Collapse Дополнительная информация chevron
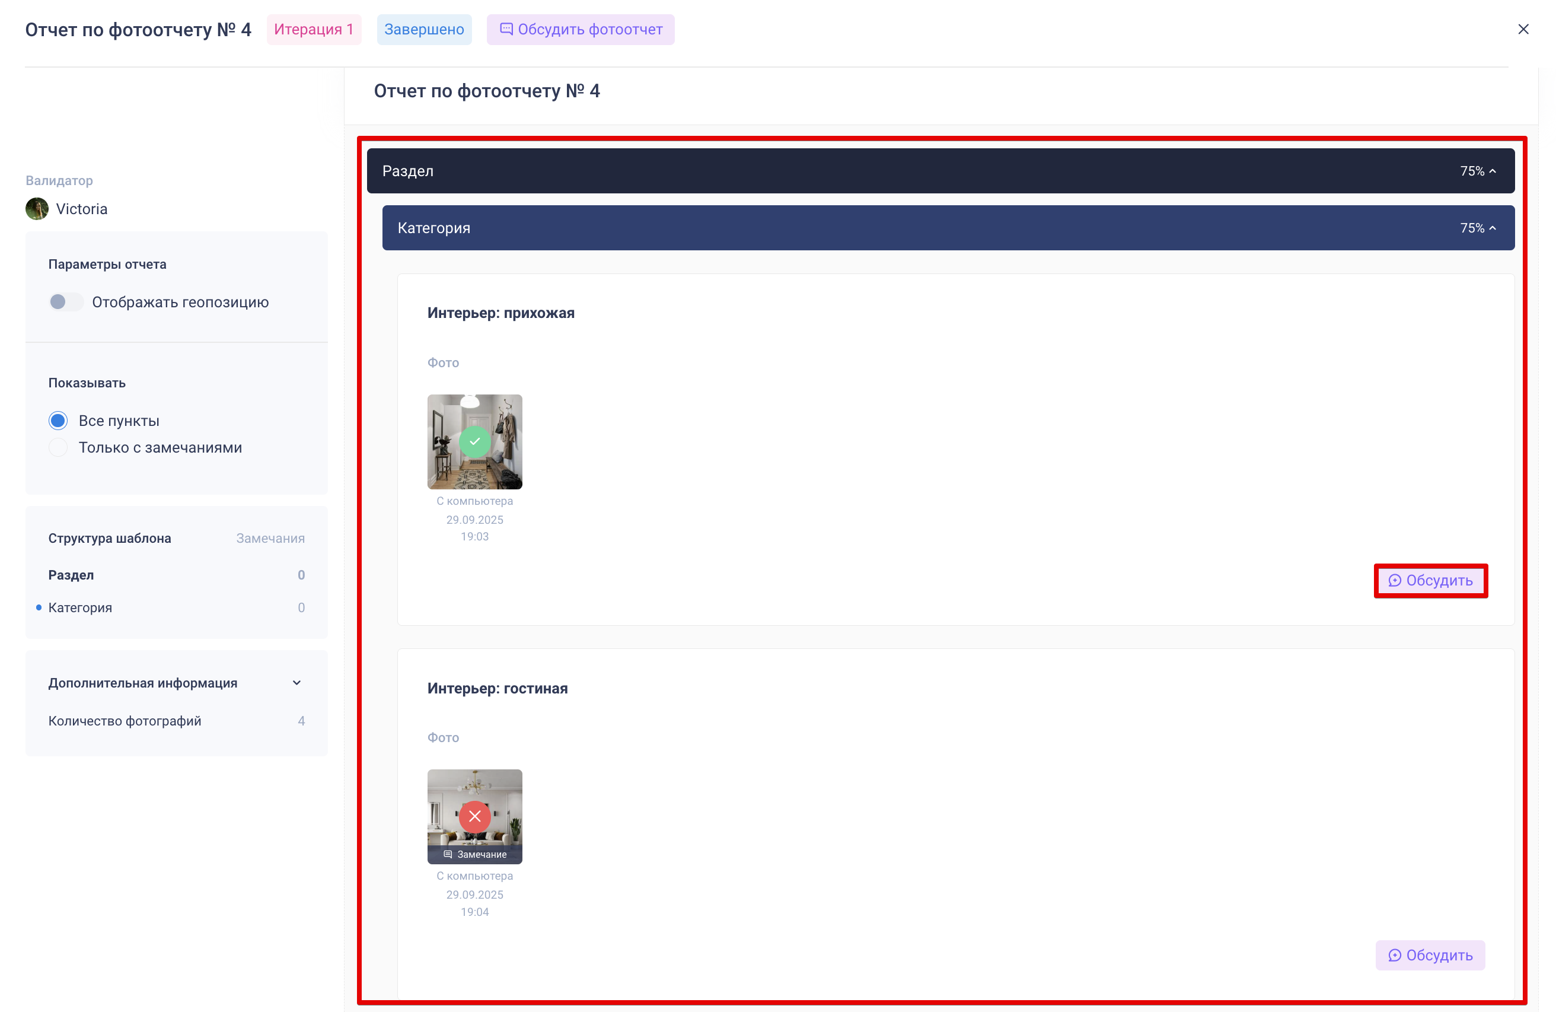This screenshot has width=1556, height=1012. coord(297,683)
